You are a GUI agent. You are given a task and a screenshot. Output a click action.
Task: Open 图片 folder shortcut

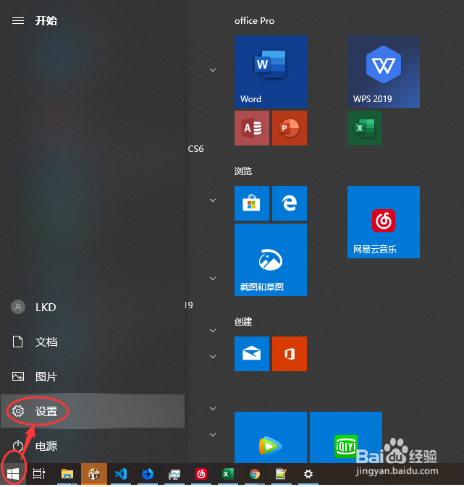(x=93, y=376)
